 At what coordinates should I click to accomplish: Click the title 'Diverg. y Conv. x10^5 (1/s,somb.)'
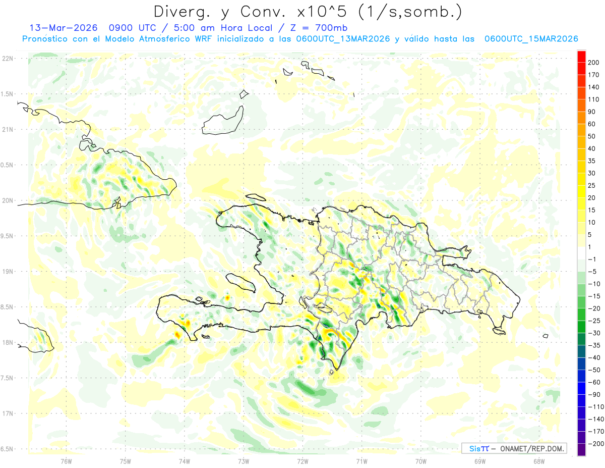[x=307, y=12]
